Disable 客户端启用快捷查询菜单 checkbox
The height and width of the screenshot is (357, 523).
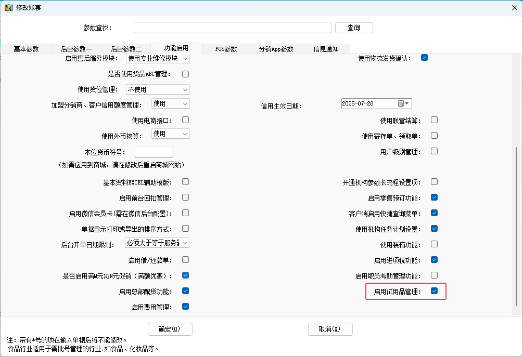coord(434,213)
